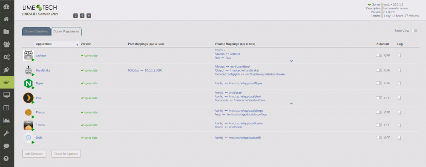Image resolution: width=426 pixels, height=167 pixels.
Task: Go to Main home icon in sidebar
Action: [7, 19]
